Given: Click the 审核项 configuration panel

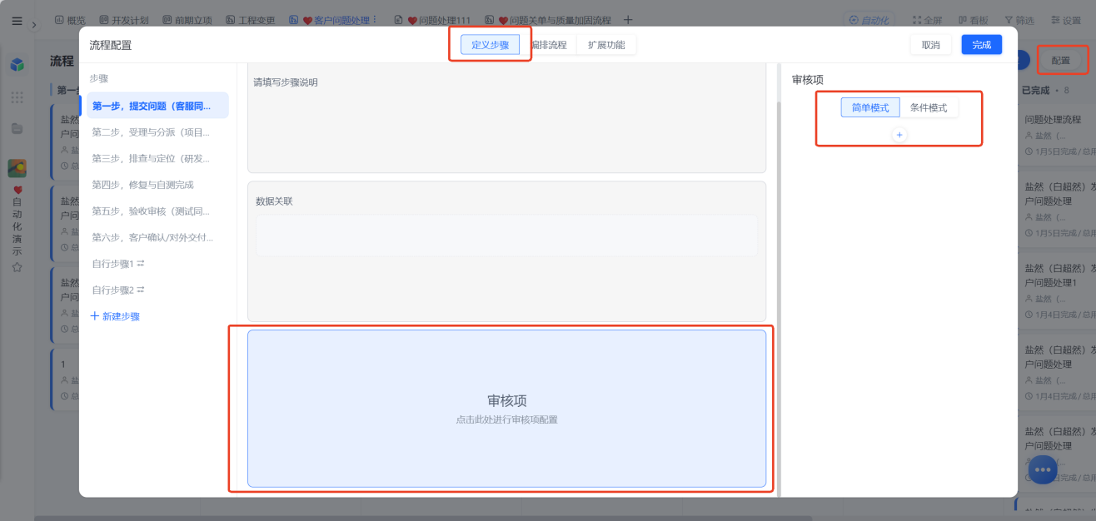Looking at the screenshot, I should pyautogui.click(x=506, y=409).
